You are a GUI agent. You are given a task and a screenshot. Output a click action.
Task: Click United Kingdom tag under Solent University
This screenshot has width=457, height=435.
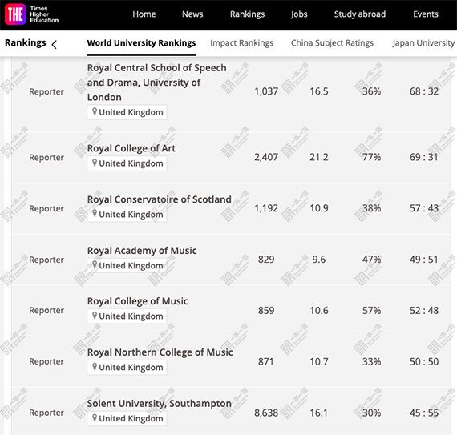pyautogui.click(x=127, y=418)
